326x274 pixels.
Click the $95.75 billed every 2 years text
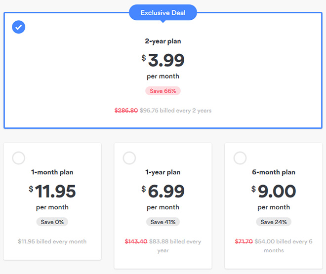(175, 111)
